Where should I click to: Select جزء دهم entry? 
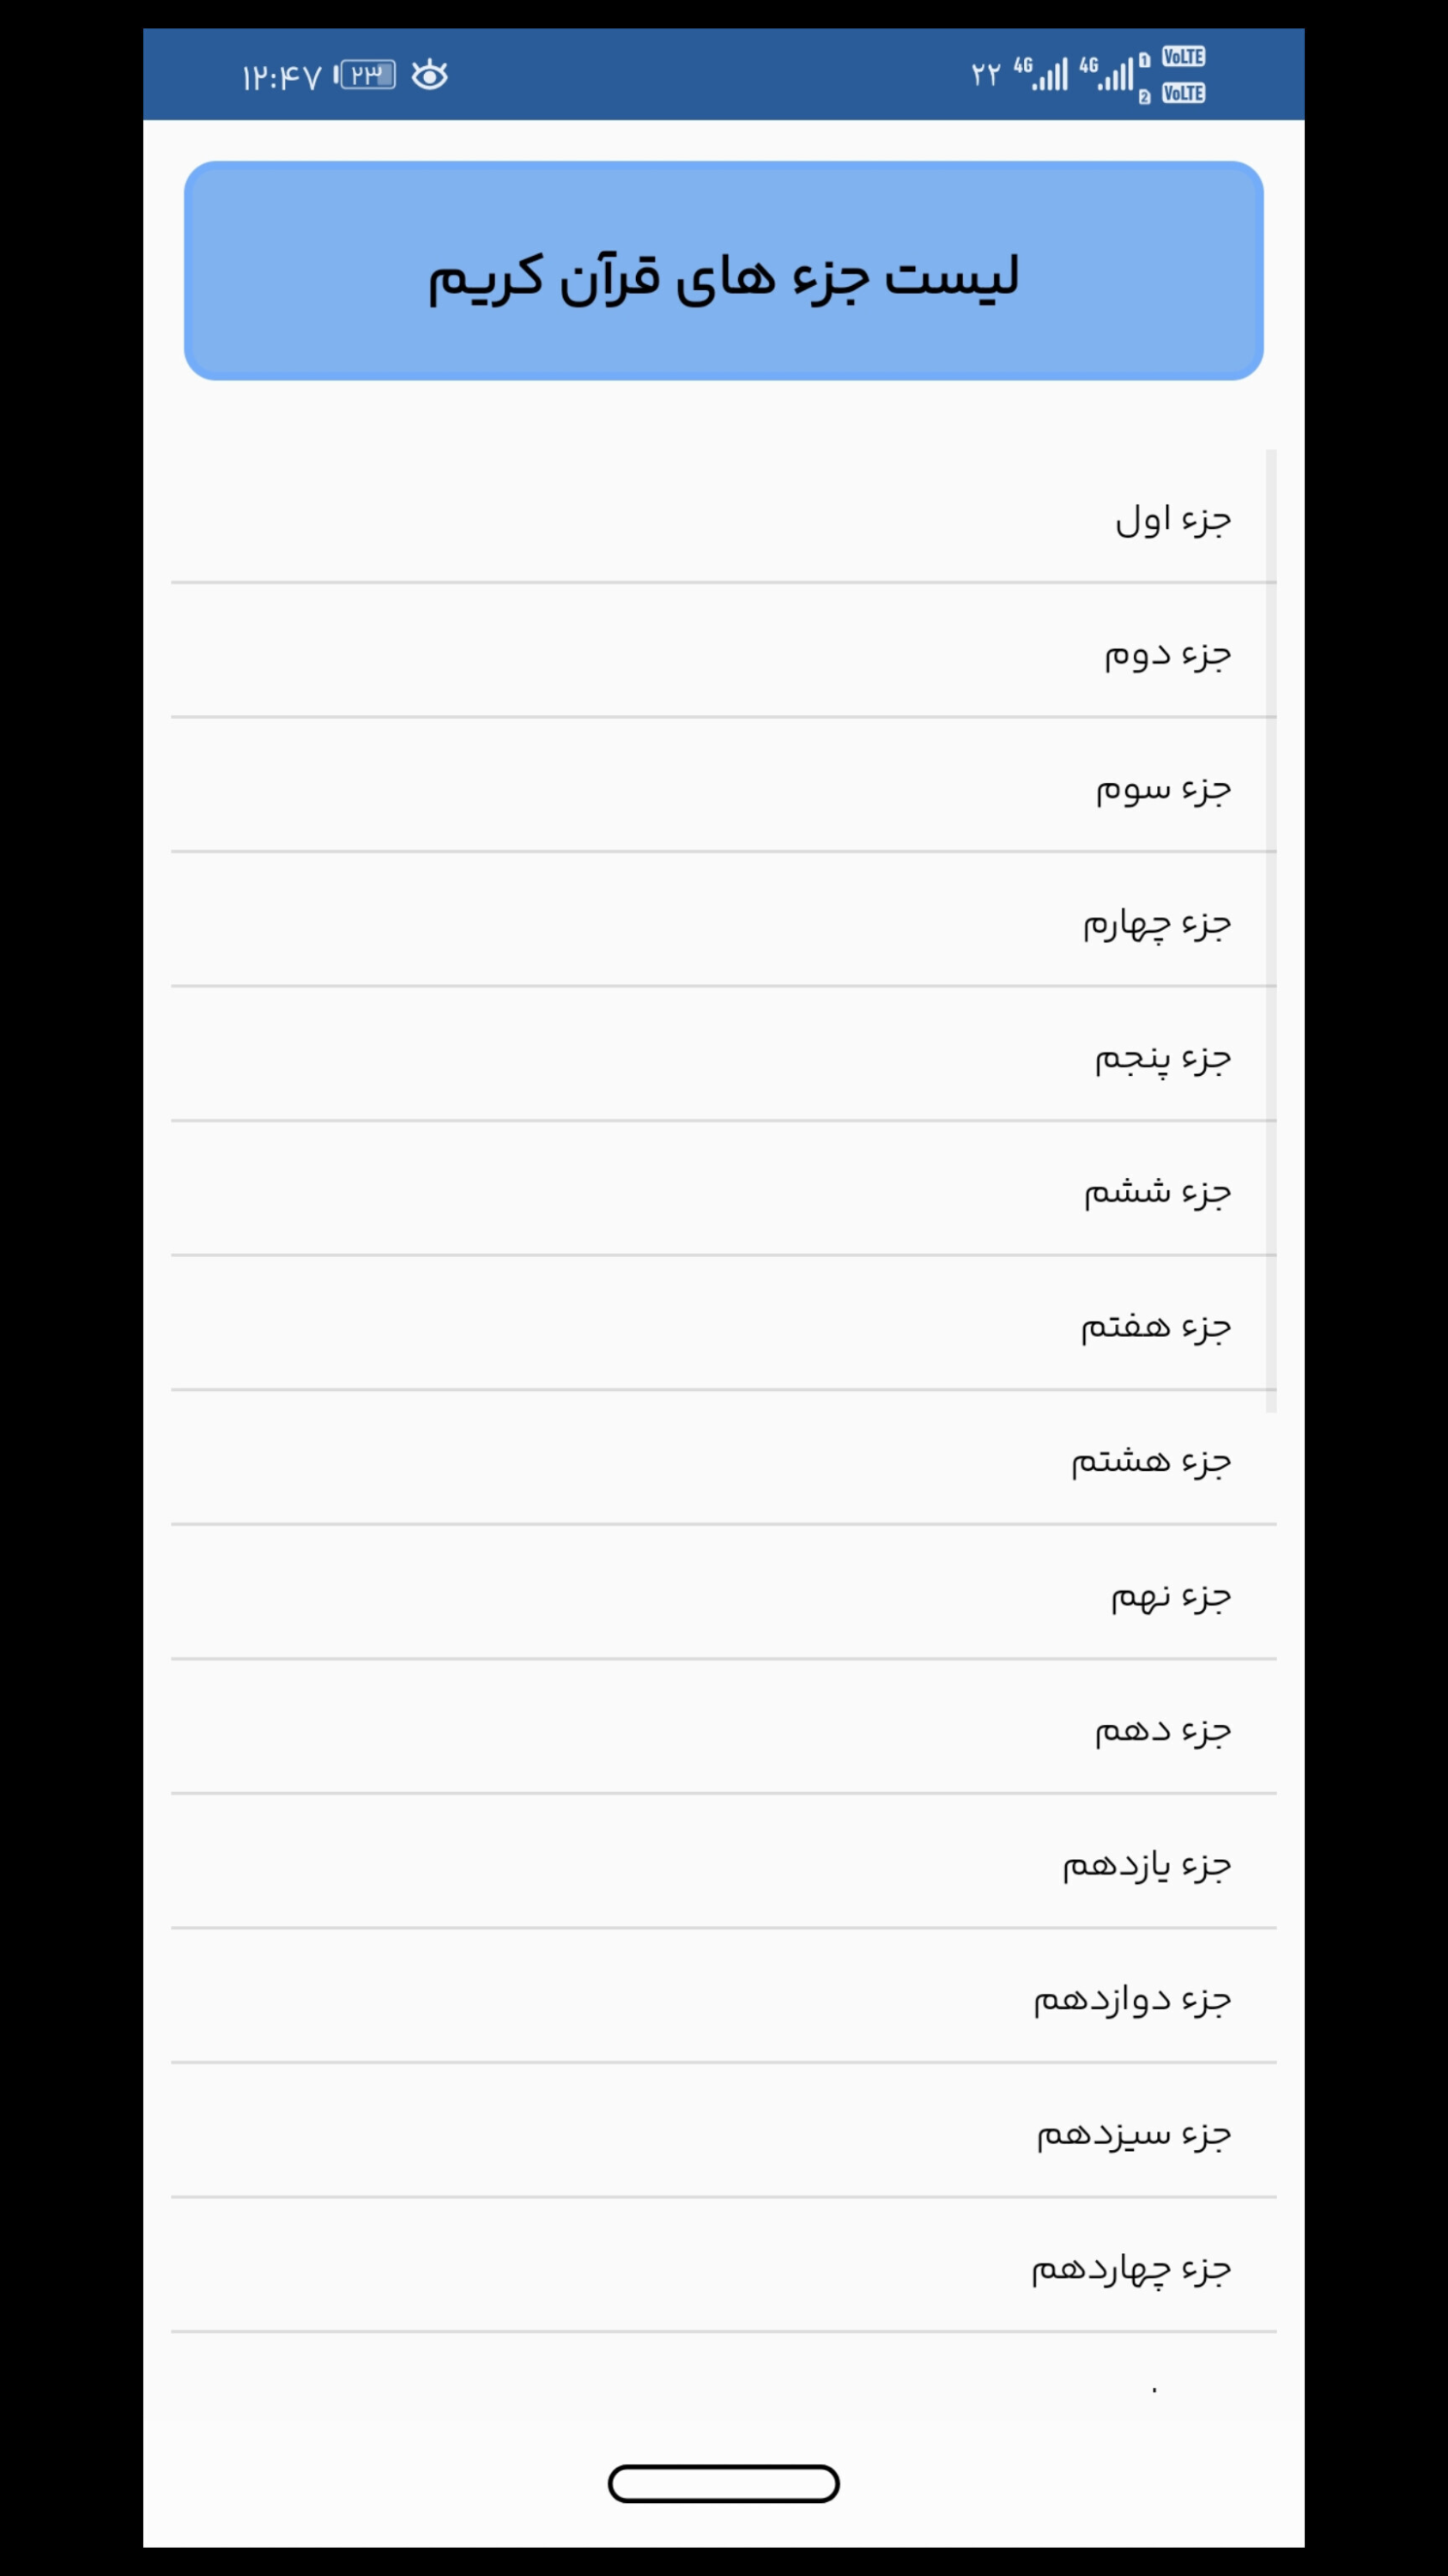[724, 1731]
